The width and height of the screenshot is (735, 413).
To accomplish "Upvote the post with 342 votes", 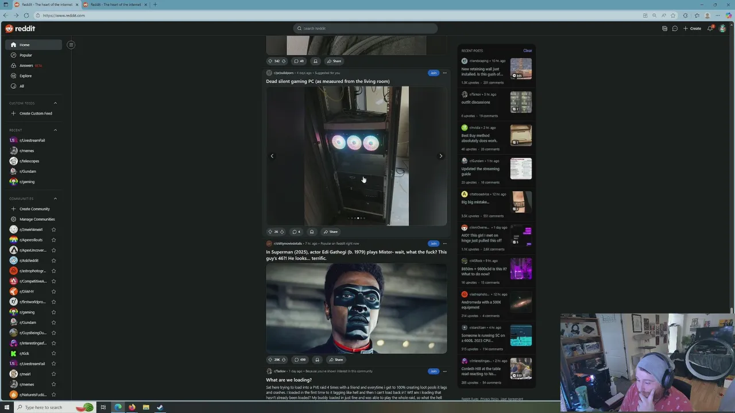I will click(x=270, y=61).
